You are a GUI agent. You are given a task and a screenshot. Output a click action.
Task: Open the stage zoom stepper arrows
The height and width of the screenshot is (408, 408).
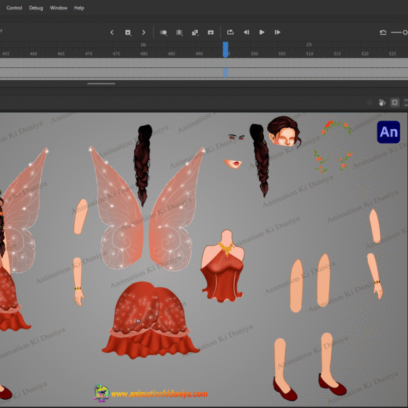[406, 103]
